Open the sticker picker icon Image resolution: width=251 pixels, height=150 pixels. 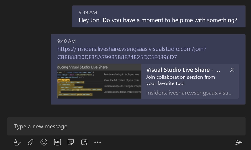[71, 142]
